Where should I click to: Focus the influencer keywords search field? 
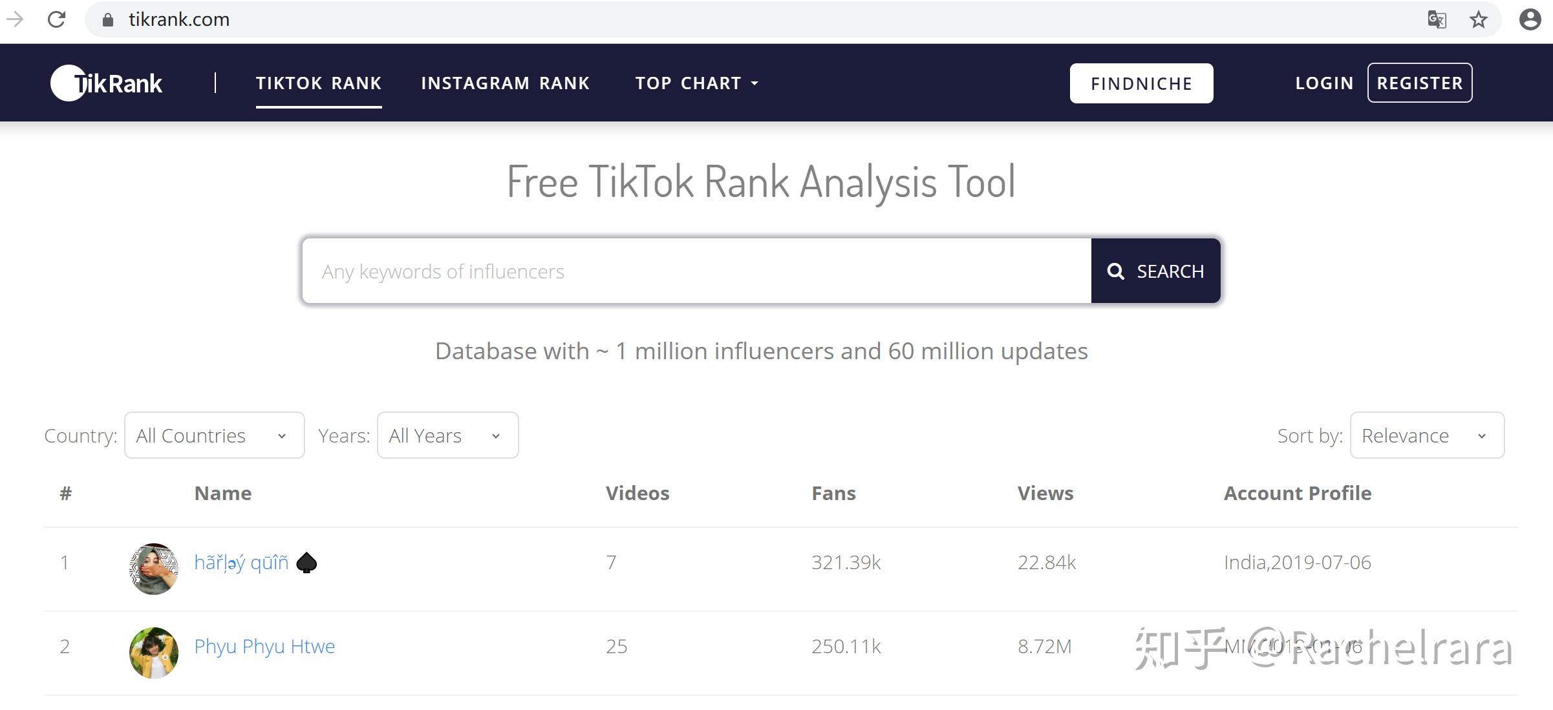(x=697, y=271)
